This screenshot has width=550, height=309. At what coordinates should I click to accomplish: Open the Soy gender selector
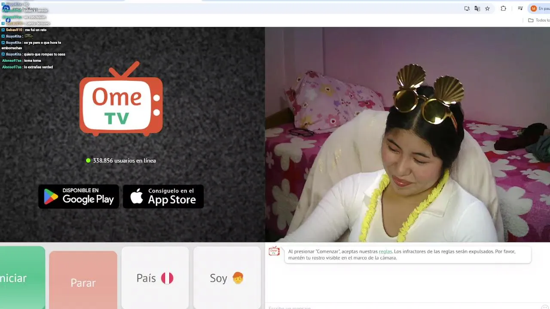point(227,278)
